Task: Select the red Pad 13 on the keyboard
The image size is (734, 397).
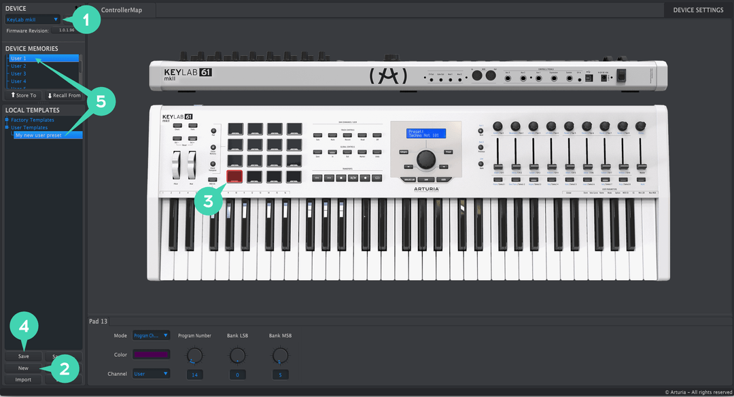Action: [x=234, y=177]
